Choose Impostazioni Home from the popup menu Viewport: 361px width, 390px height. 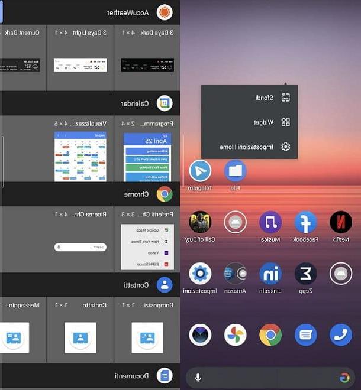point(249,147)
